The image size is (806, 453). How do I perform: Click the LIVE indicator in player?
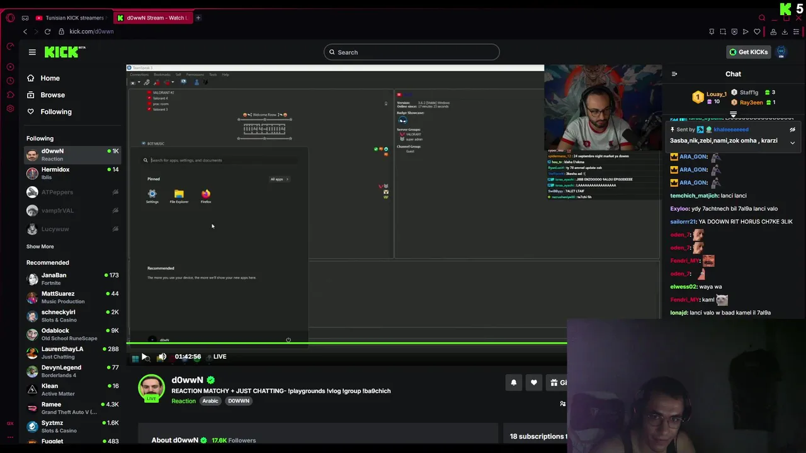point(220,357)
